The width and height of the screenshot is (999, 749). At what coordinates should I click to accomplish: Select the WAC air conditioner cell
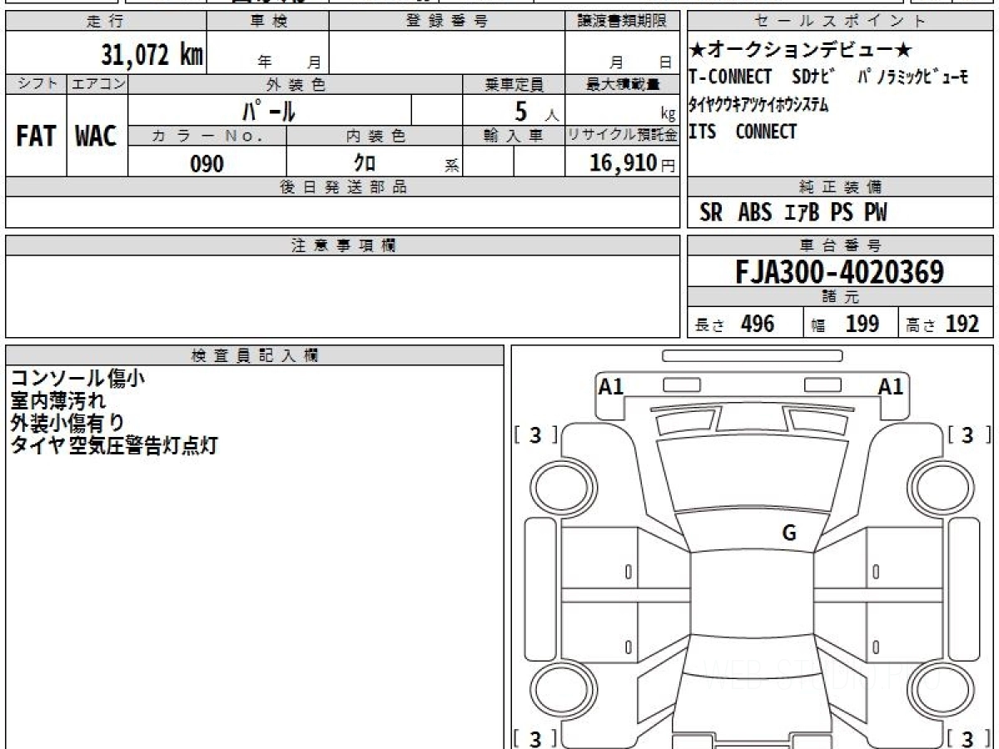(97, 136)
